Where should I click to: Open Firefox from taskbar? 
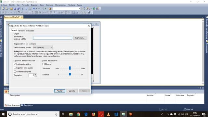tap(93, 114)
